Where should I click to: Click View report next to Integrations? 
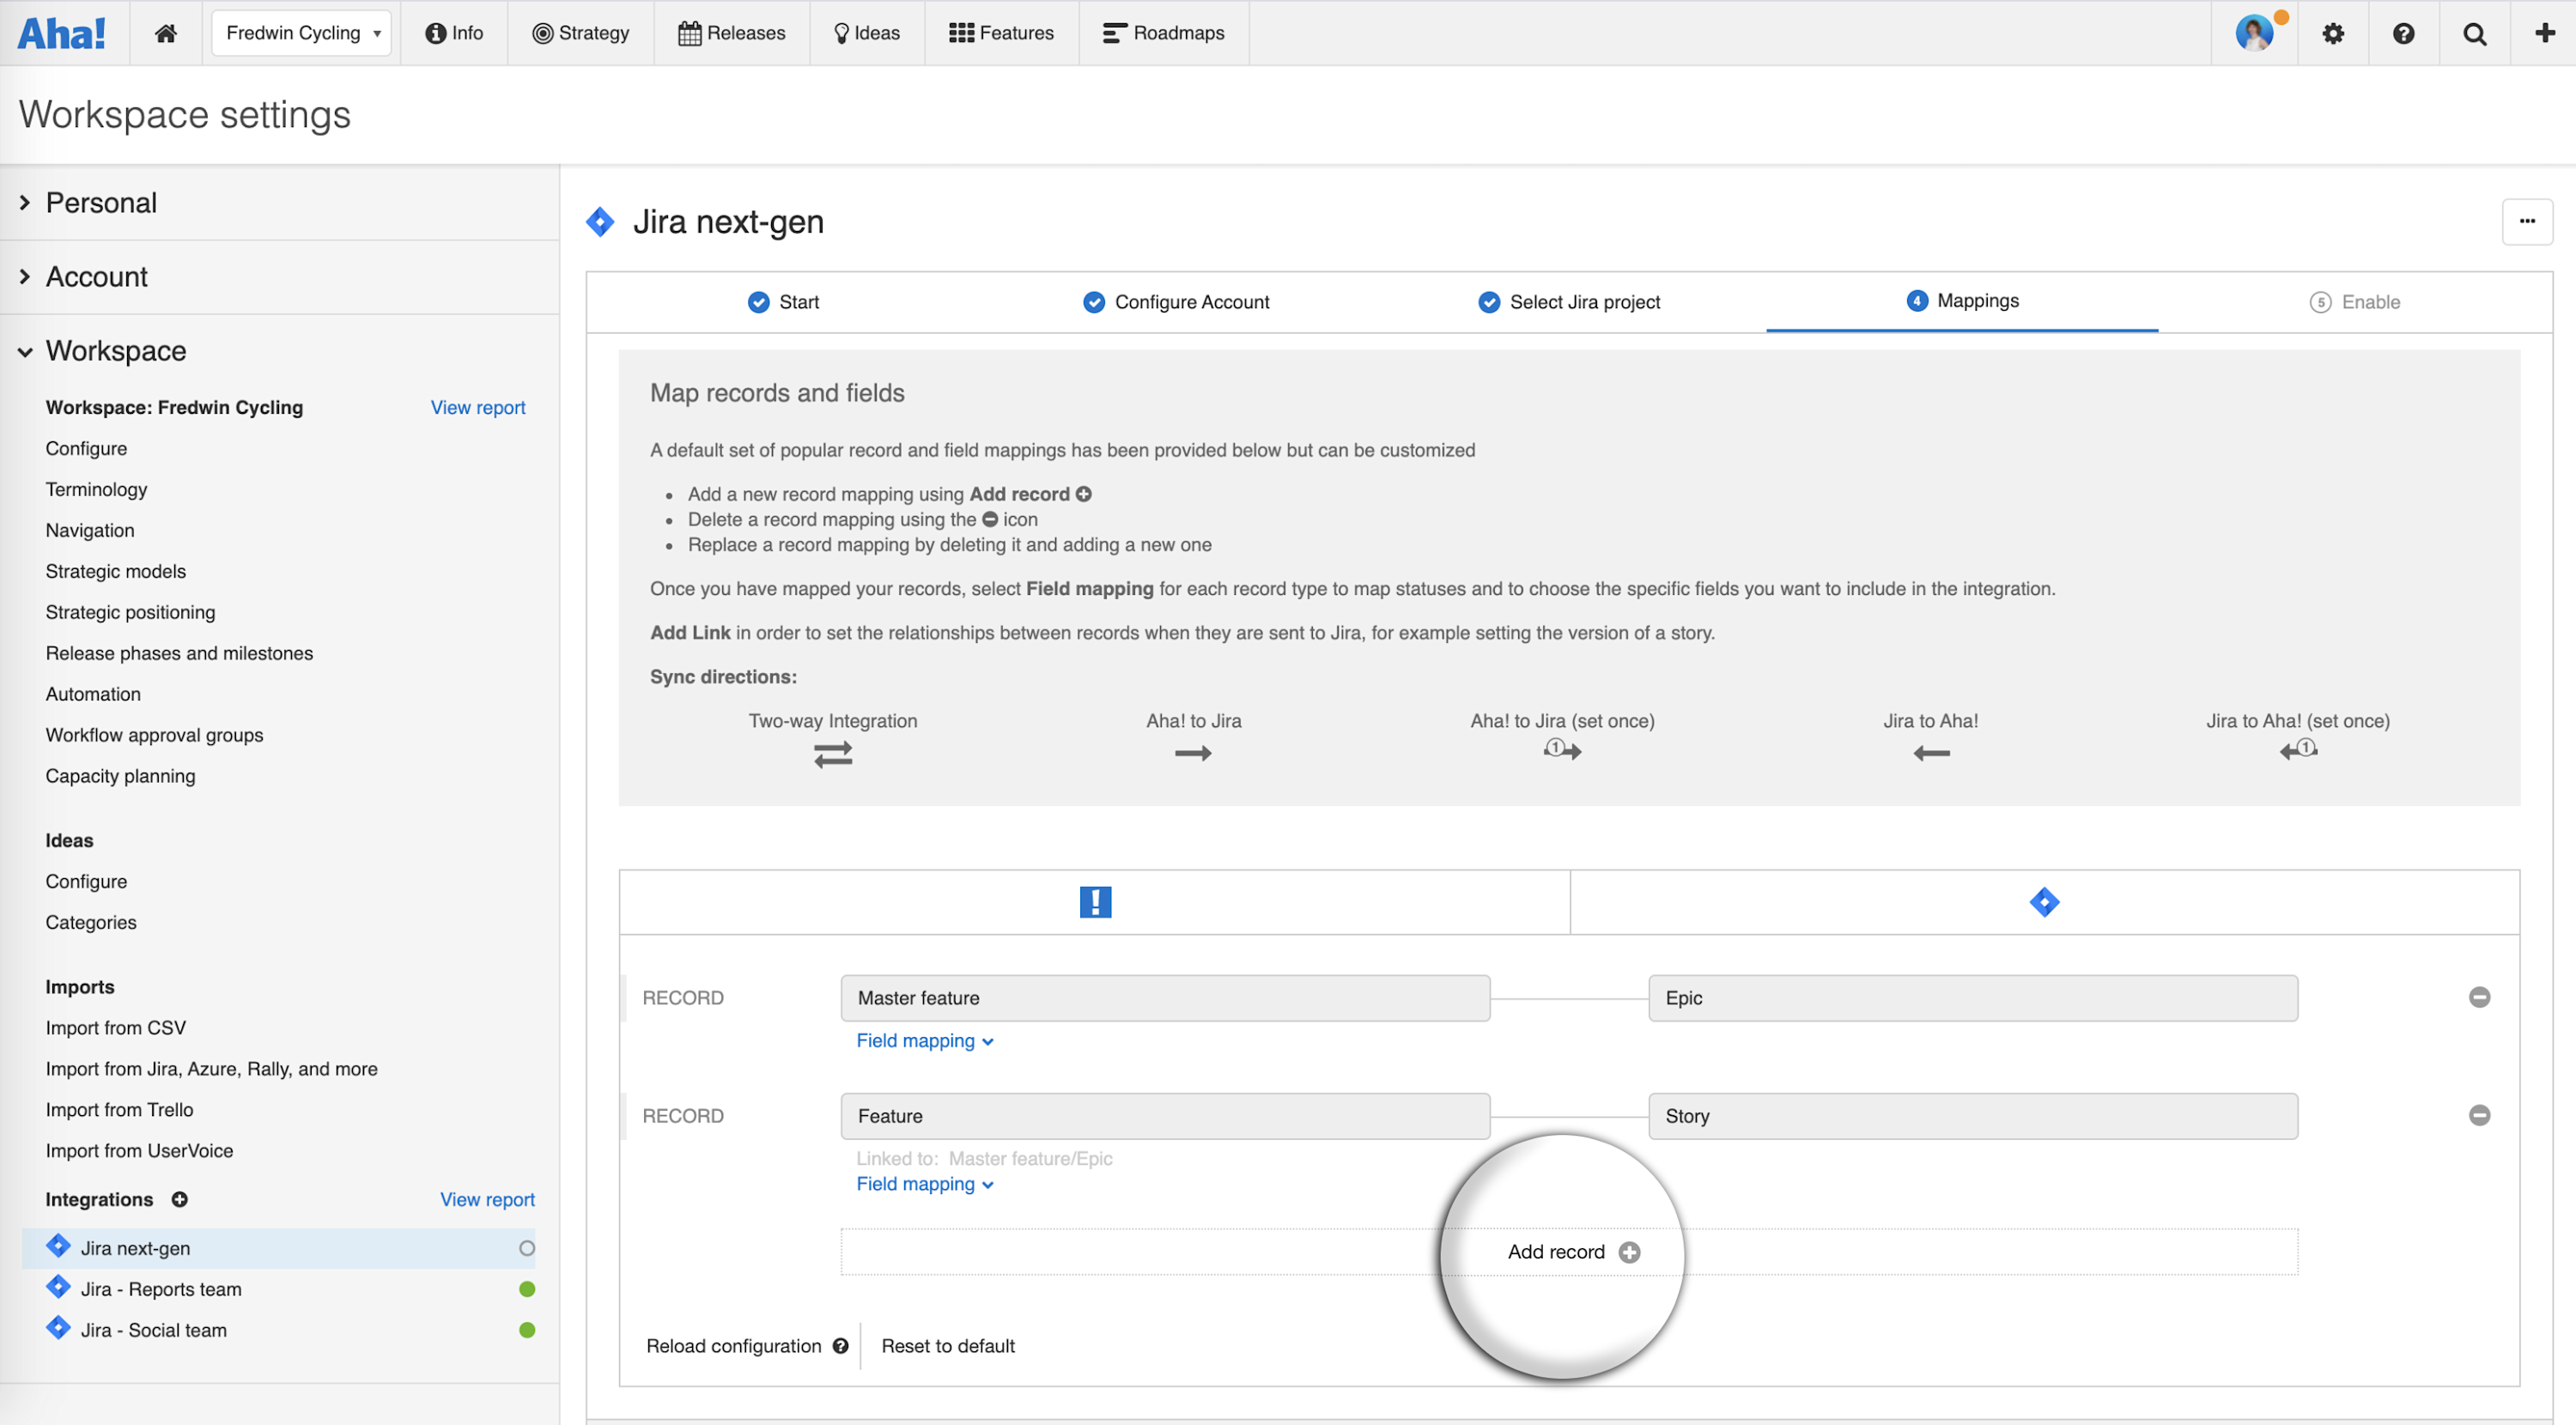click(487, 1199)
